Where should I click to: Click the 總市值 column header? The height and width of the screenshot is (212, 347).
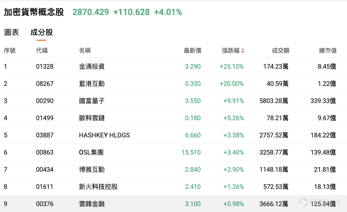[x=328, y=50]
